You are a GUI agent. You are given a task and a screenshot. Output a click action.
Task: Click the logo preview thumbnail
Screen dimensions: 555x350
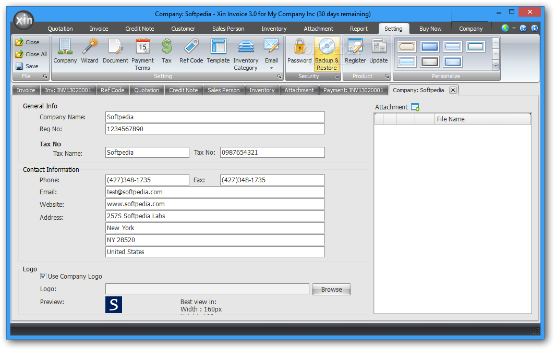114,305
